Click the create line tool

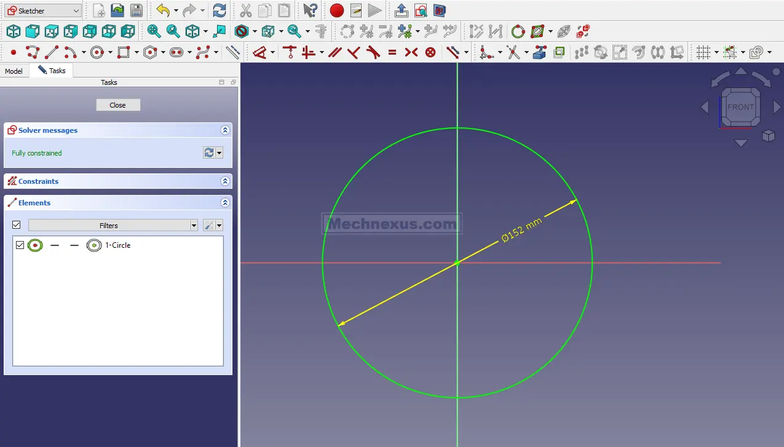52,53
